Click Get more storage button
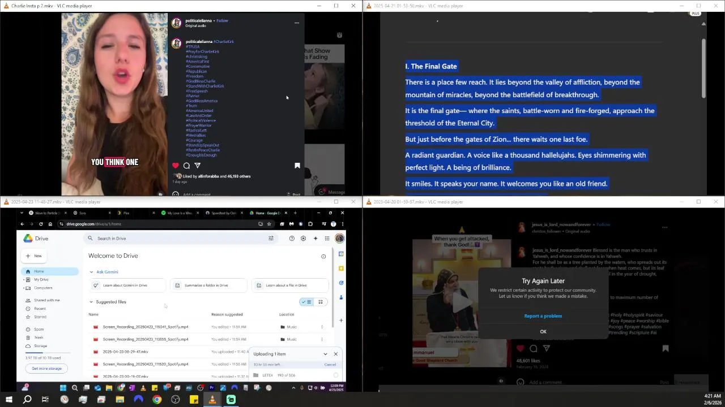 coord(46,369)
